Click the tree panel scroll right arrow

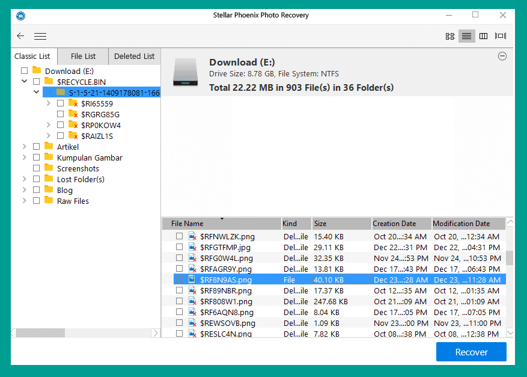(x=156, y=333)
